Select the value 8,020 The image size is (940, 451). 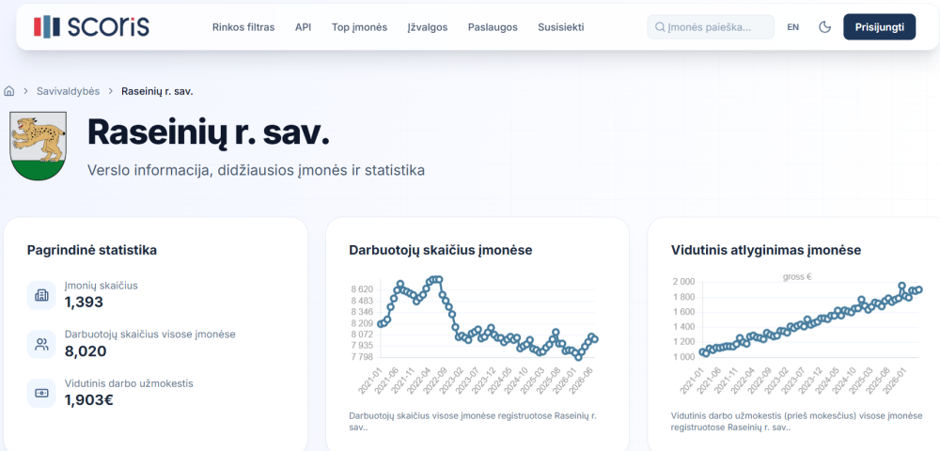86,351
